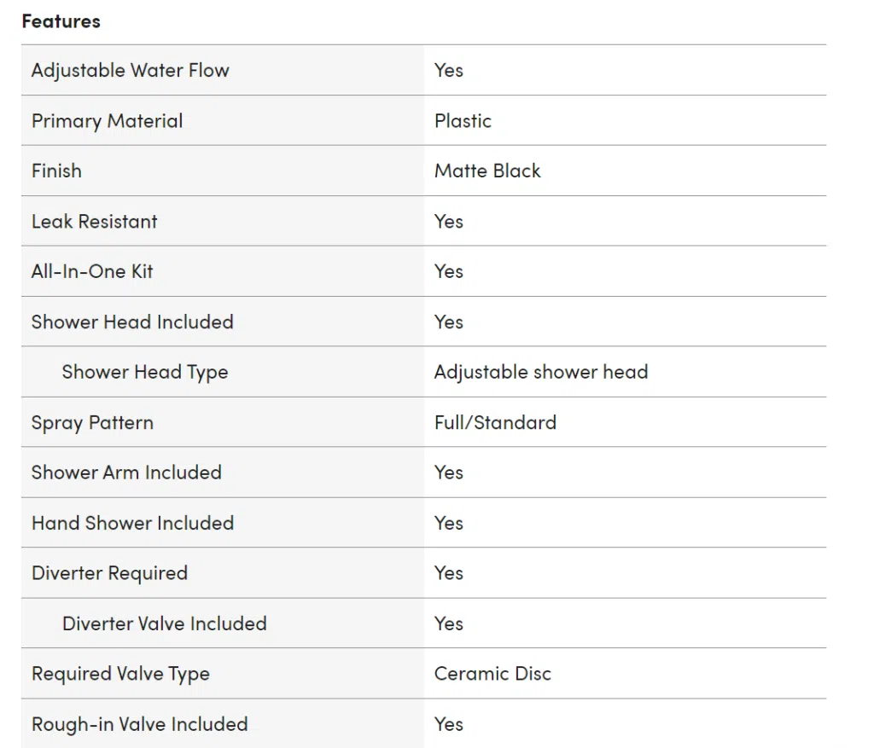Click the Full/Standard spray value
The height and width of the screenshot is (748, 874).
point(495,423)
